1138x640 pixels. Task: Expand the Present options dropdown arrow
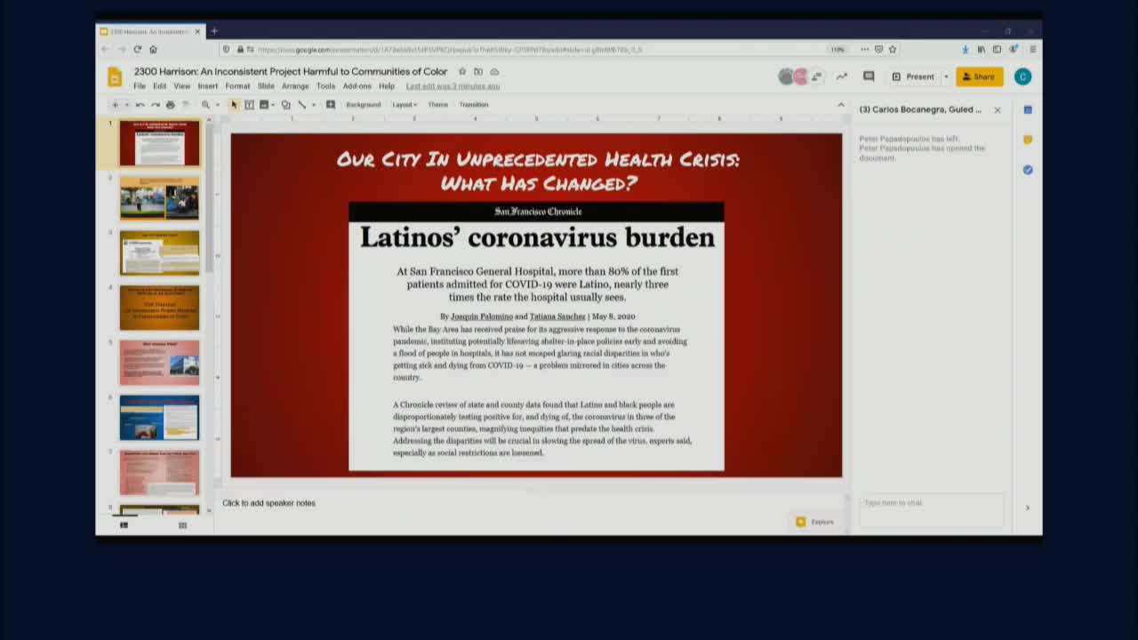click(946, 76)
